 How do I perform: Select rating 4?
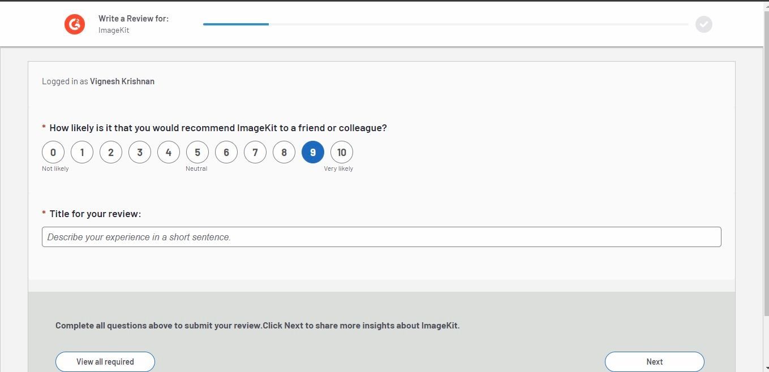point(169,152)
